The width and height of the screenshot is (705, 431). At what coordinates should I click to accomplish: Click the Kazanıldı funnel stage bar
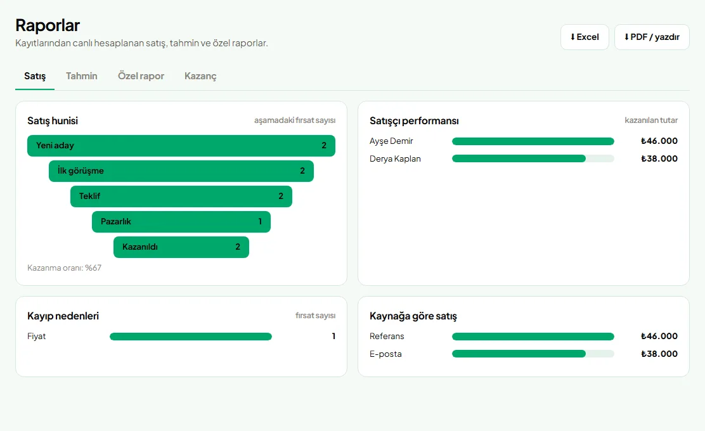point(181,247)
